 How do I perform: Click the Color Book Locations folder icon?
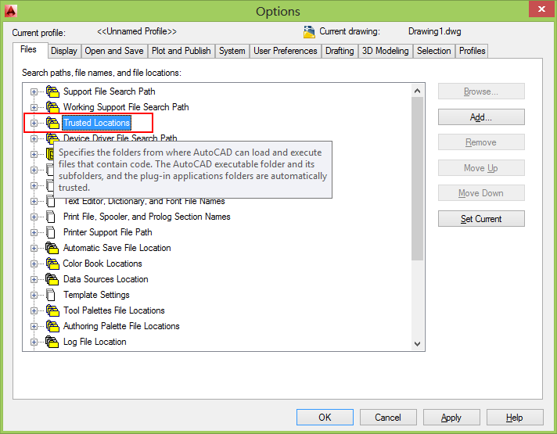pos(52,264)
